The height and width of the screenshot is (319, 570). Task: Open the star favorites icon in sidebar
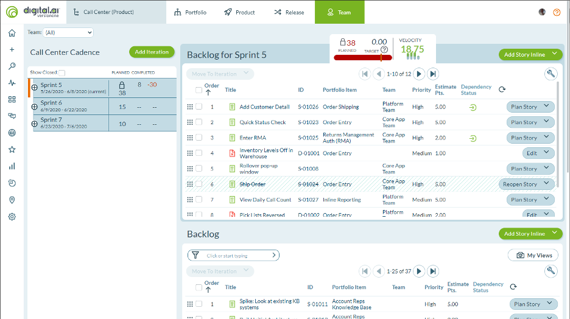coord(12,149)
